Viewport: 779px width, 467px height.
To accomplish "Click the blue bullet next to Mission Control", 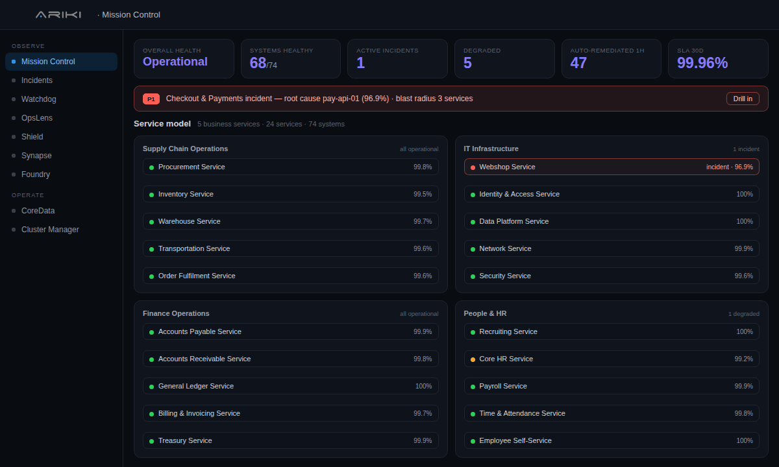I will [x=14, y=62].
